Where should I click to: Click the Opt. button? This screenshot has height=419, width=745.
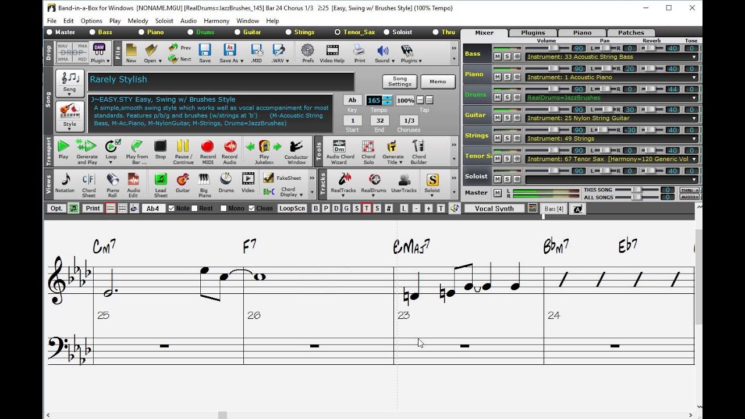pyautogui.click(x=56, y=208)
